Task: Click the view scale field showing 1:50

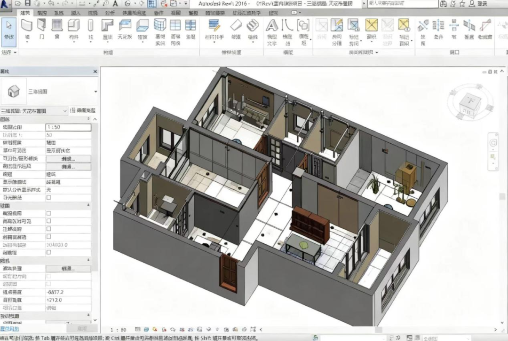Action: (x=68, y=127)
